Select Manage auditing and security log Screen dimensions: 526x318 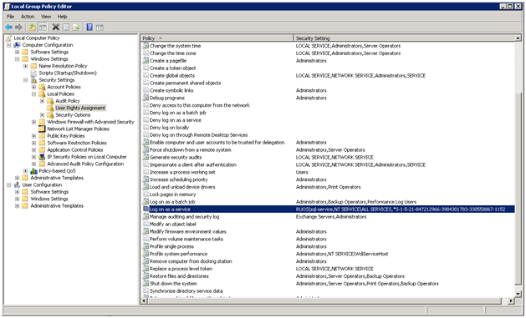185,216
